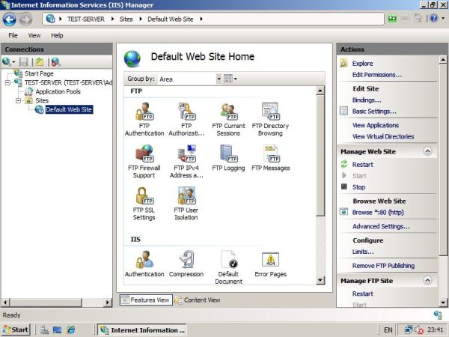Click View Applications link
Viewport: 449px width, 337px height.
(376, 125)
